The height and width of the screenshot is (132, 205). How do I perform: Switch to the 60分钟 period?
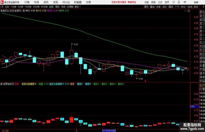(44, 7)
